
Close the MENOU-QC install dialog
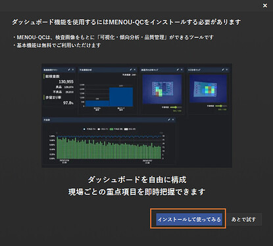265,6
